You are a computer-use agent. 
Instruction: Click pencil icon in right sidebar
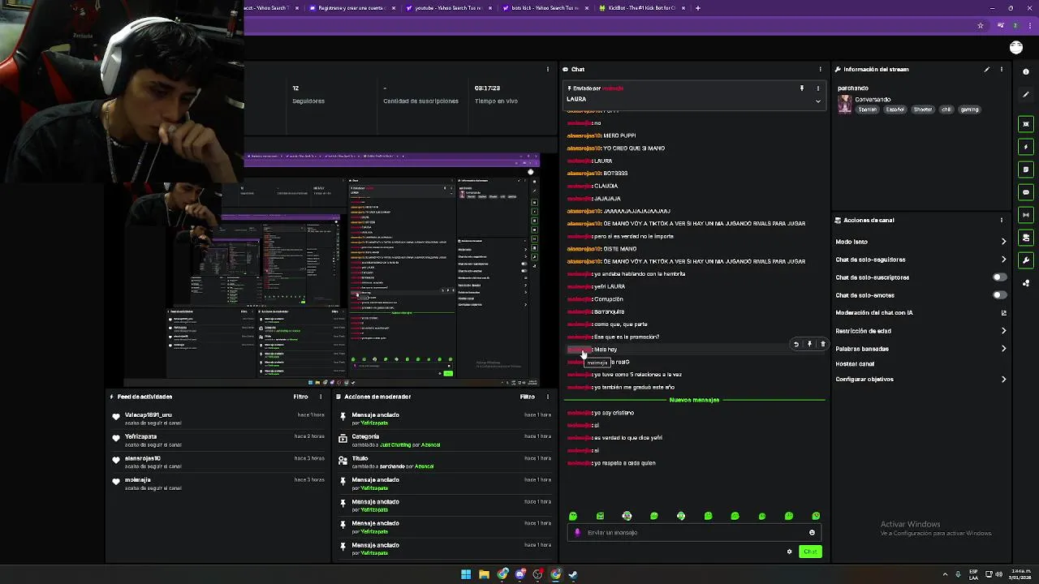1026,94
